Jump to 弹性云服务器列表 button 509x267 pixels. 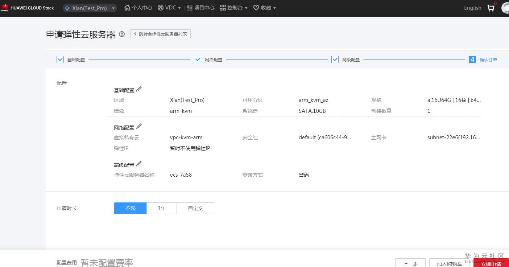pos(160,34)
